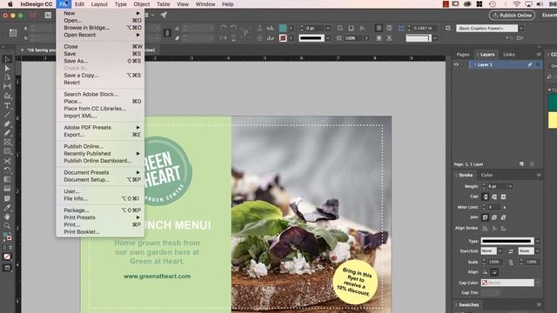The height and width of the screenshot is (313, 557).
Task: Choose the projecting cap icon
Action: (x=503, y=196)
